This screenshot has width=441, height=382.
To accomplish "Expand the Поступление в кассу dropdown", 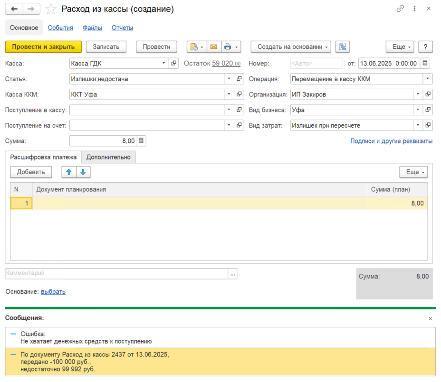I will [x=229, y=110].
